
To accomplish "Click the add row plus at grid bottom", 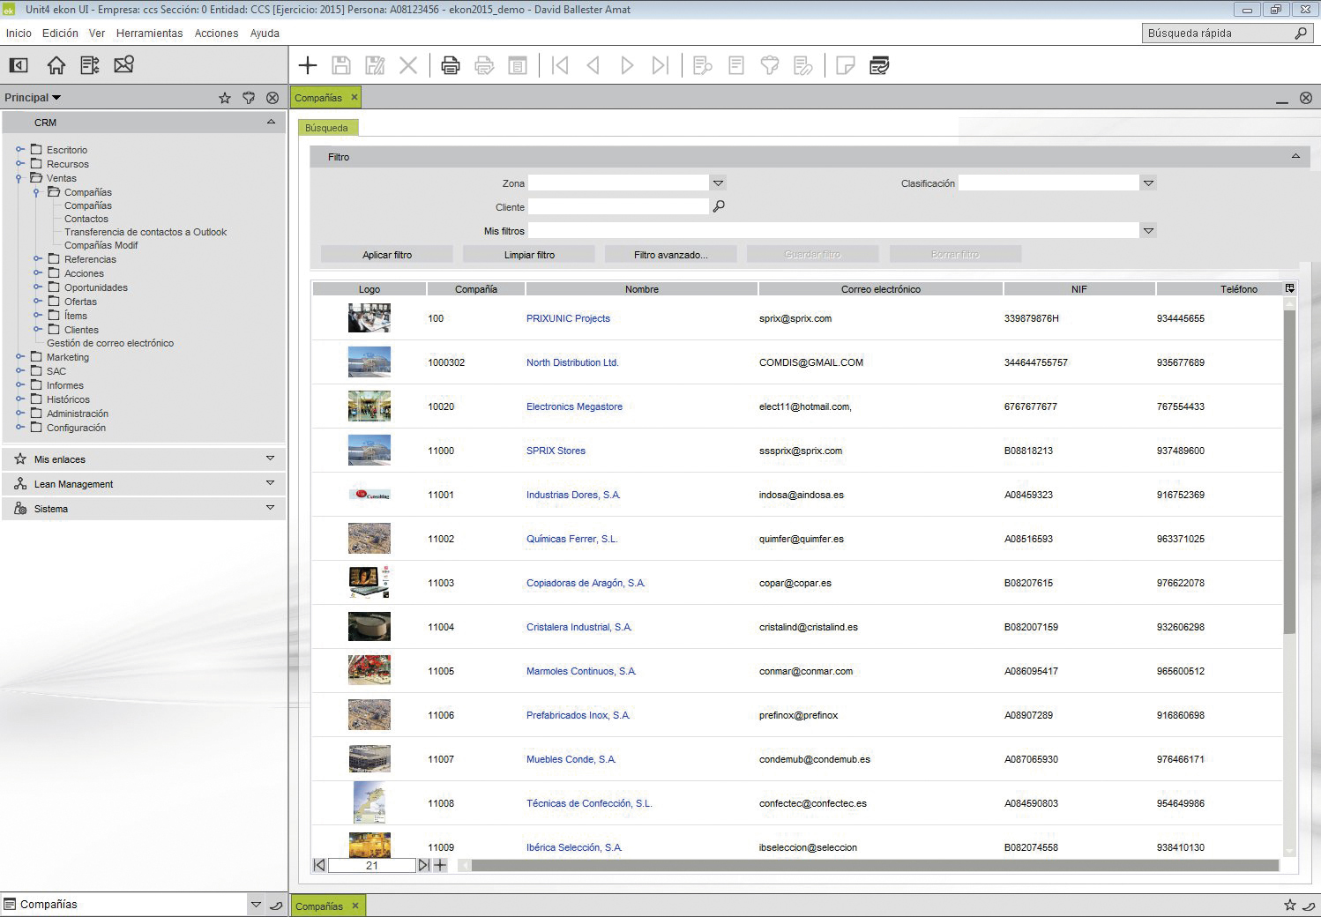I will pos(440,865).
